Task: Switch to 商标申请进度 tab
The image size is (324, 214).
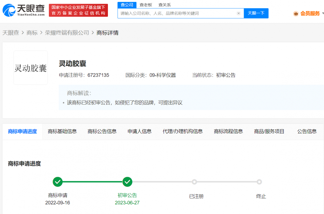Action: [22, 131]
